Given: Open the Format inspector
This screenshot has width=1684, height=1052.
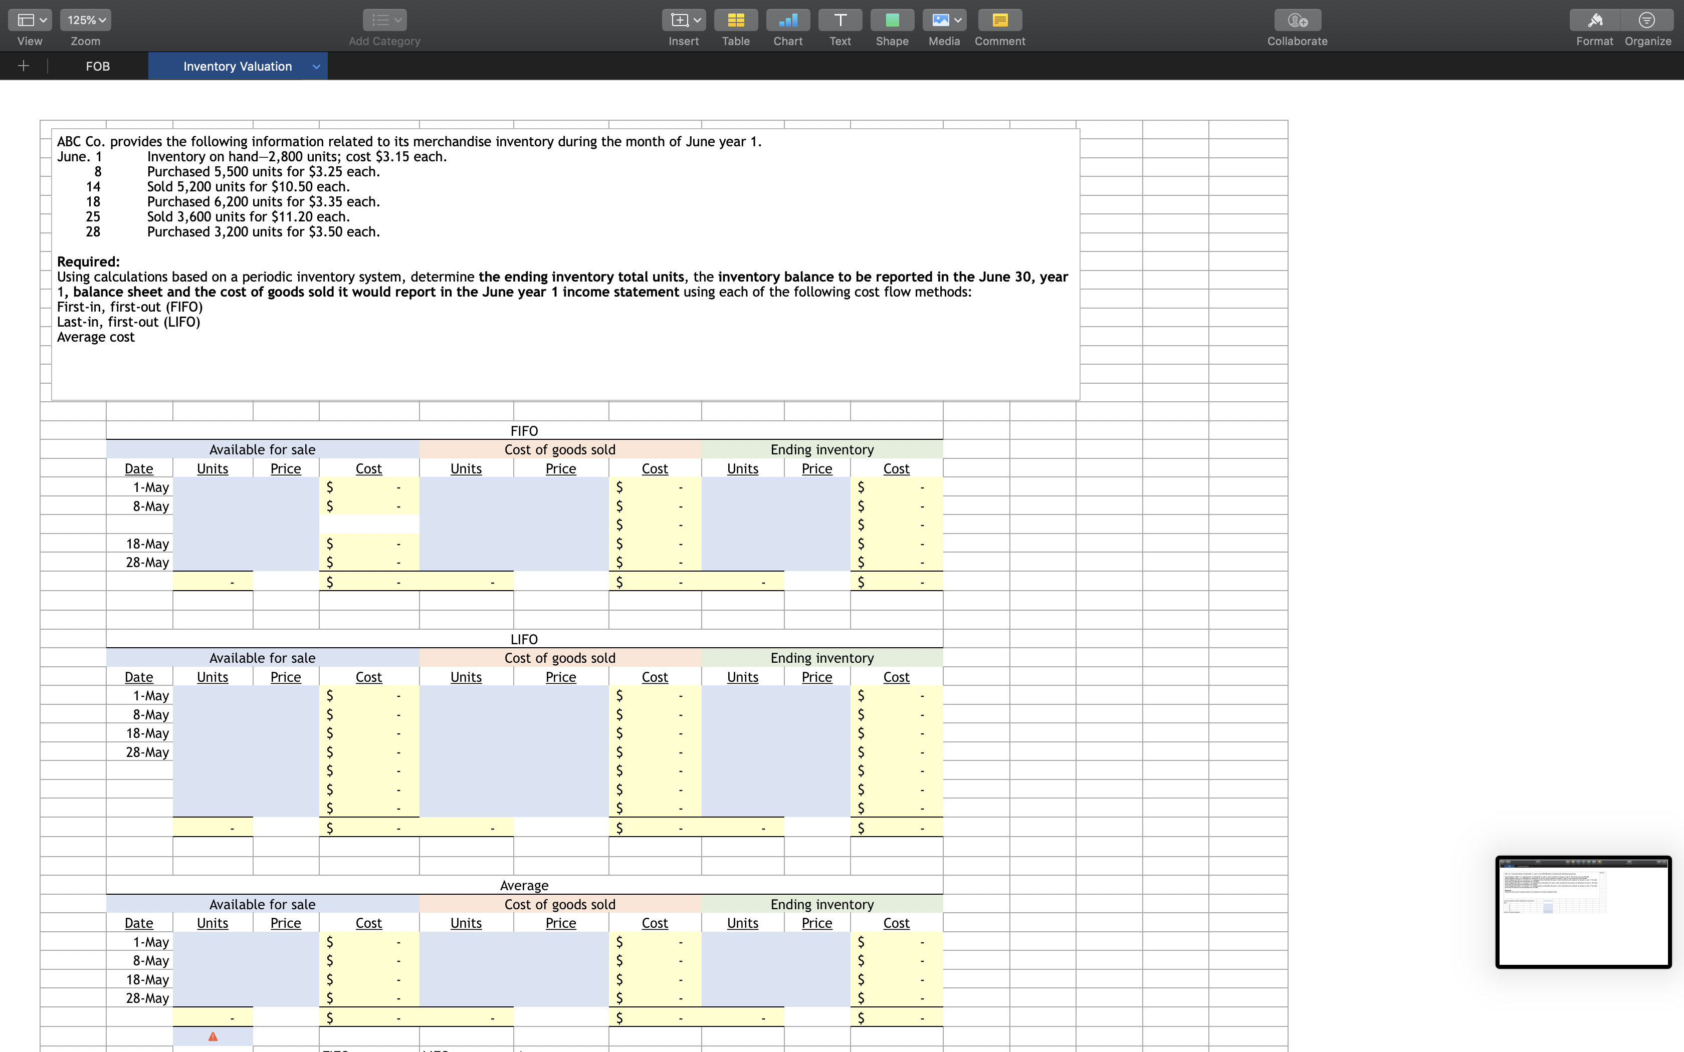Looking at the screenshot, I should coord(1594,20).
